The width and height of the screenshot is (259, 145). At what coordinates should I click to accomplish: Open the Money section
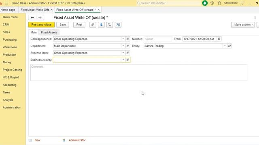tap(7, 62)
